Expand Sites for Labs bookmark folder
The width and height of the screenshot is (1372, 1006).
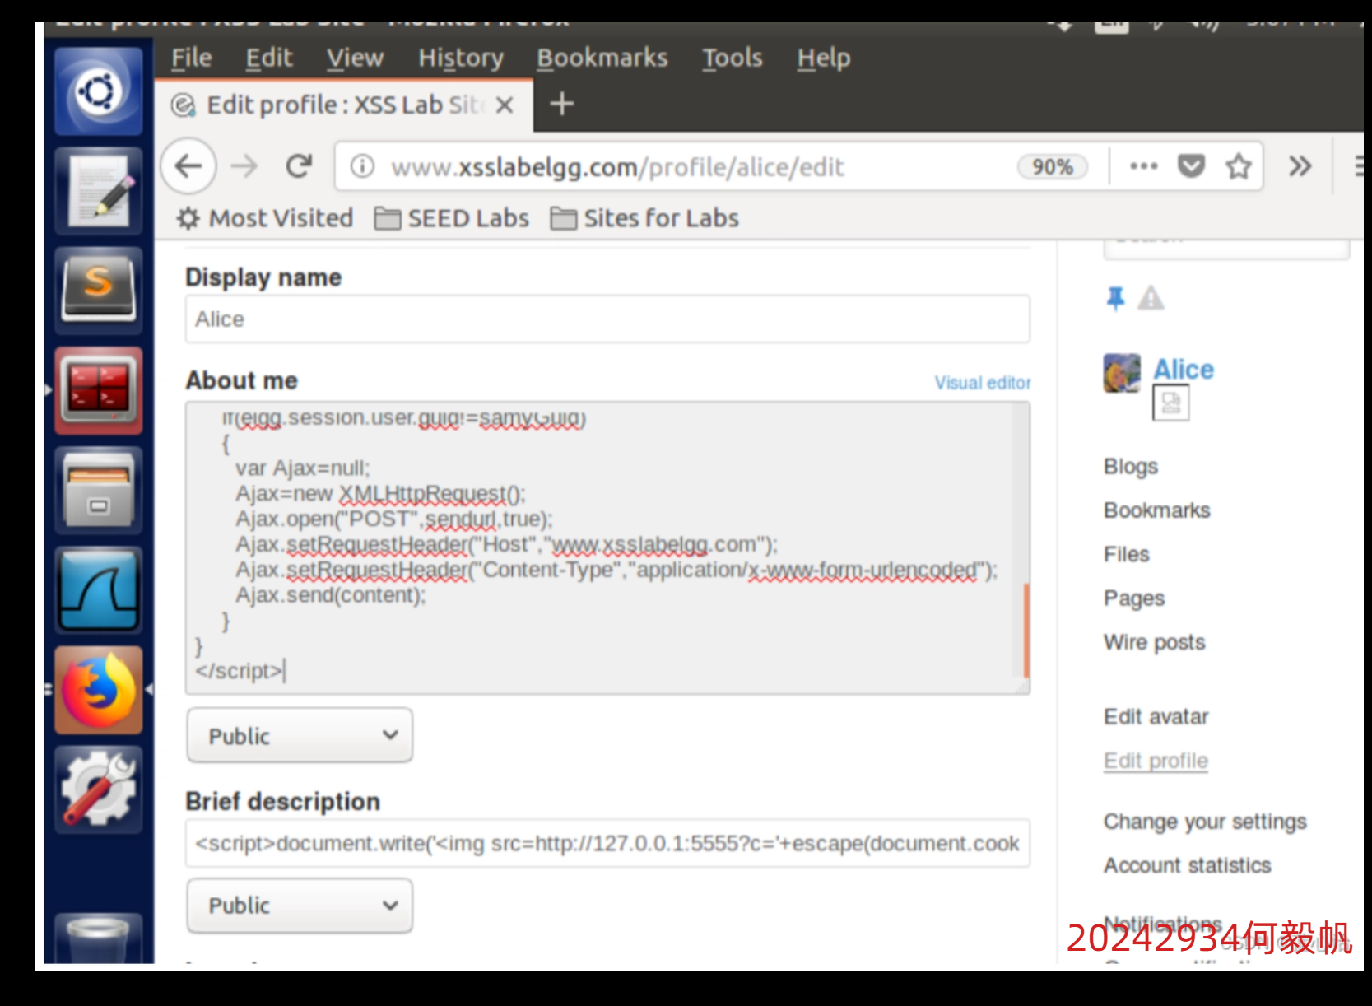[644, 218]
